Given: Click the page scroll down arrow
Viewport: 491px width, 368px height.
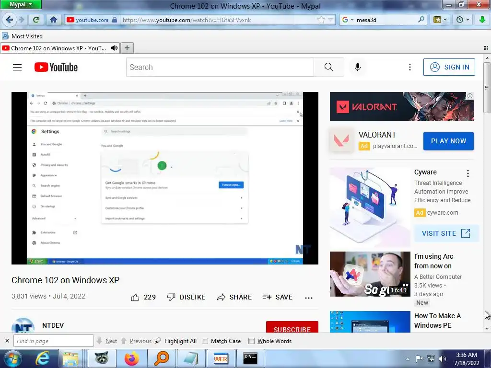Looking at the screenshot, I should coord(487,329).
